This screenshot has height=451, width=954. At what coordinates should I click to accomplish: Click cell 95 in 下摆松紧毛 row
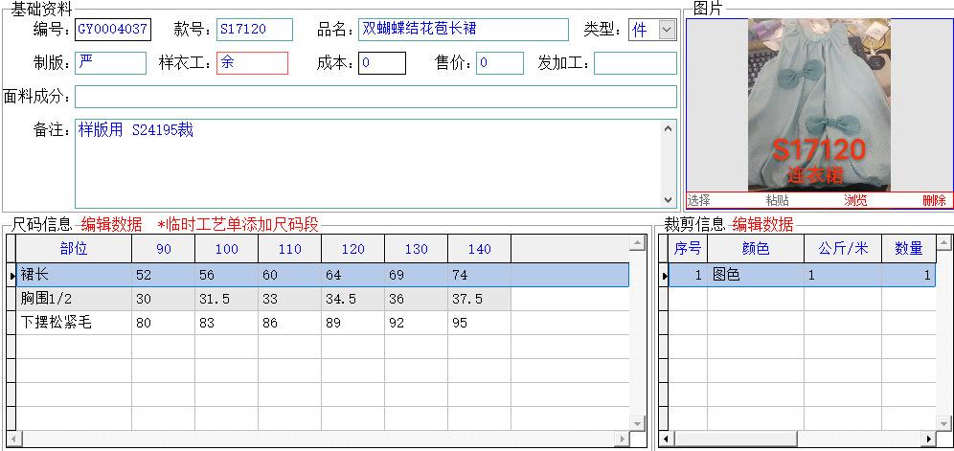(480, 323)
